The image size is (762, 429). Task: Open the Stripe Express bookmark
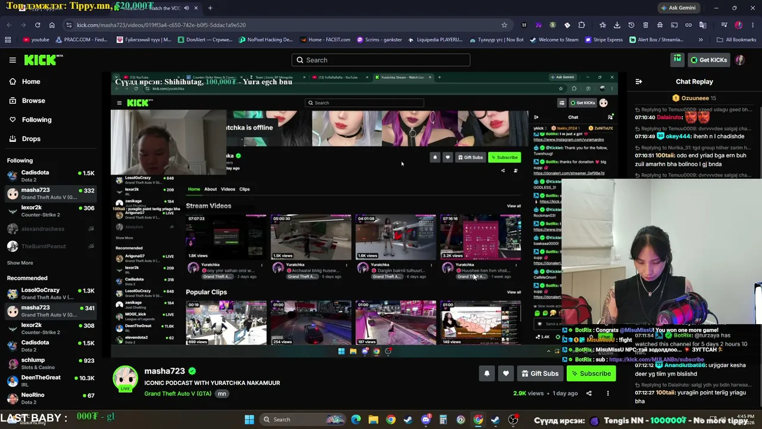click(604, 40)
